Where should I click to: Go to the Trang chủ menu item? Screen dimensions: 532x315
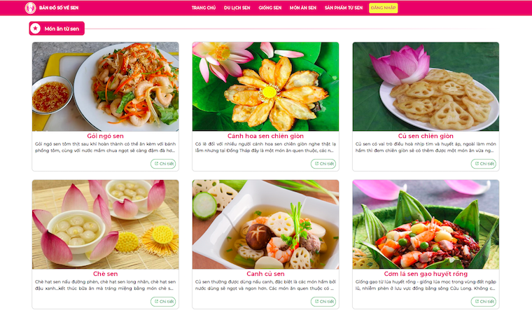click(204, 8)
